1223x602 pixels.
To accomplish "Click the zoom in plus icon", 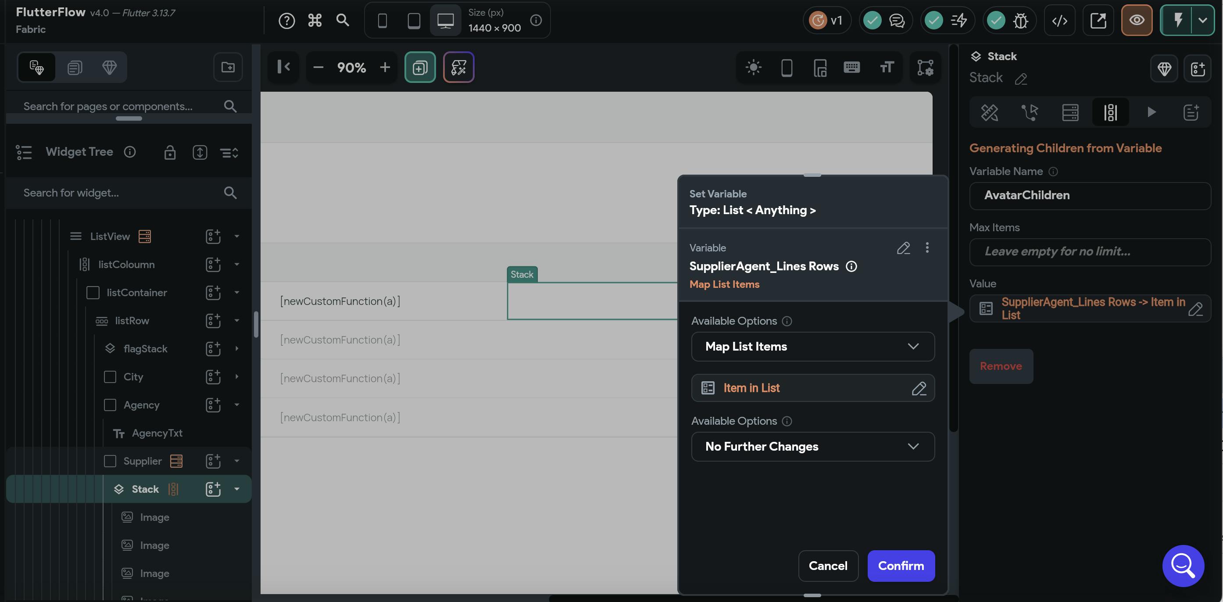I will [385, 68].
